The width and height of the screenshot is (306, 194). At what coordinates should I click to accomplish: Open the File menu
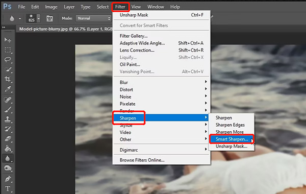(x=21, y=7)
